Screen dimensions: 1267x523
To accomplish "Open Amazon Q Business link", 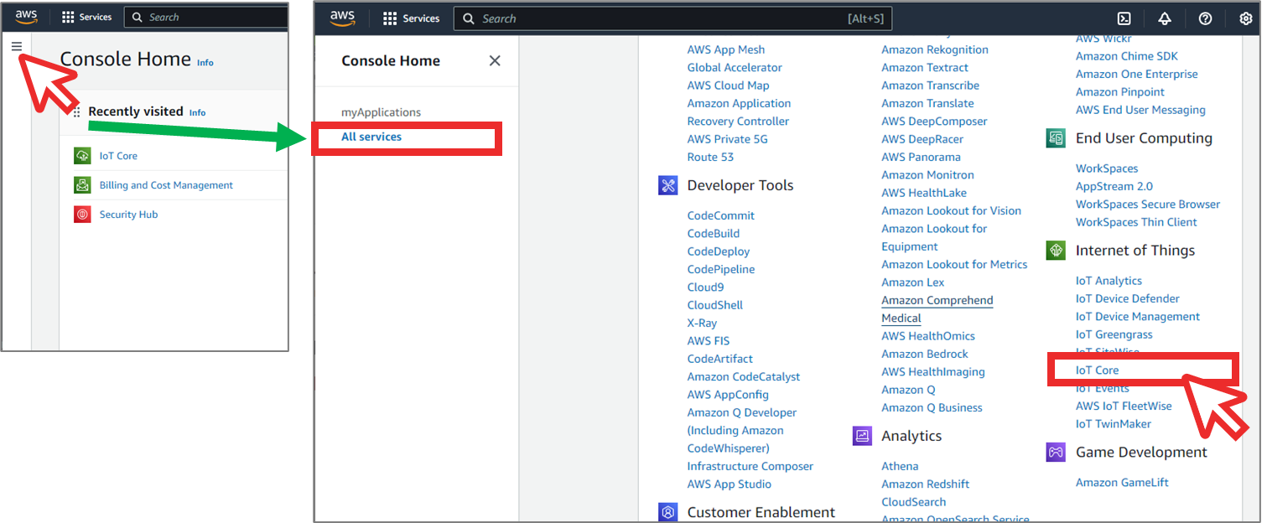I will coord(932,407).
